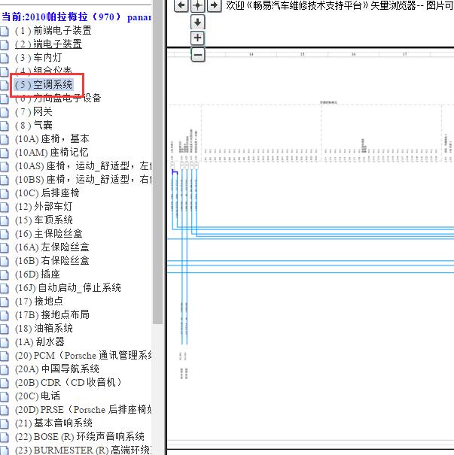
Task: Click the page icon beside (18) 油箱系统
Action: 4,329
